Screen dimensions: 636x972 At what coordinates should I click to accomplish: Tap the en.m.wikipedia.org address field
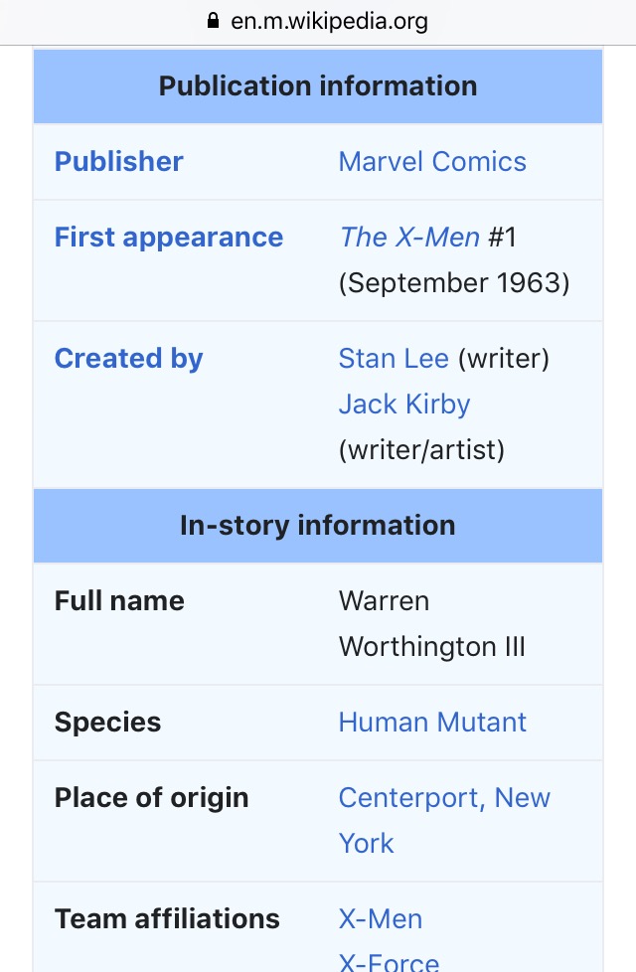point(329,21)
